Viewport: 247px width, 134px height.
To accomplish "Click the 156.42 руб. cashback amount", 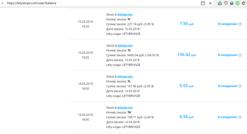I will pyautogui.click(x=187, y=55).
